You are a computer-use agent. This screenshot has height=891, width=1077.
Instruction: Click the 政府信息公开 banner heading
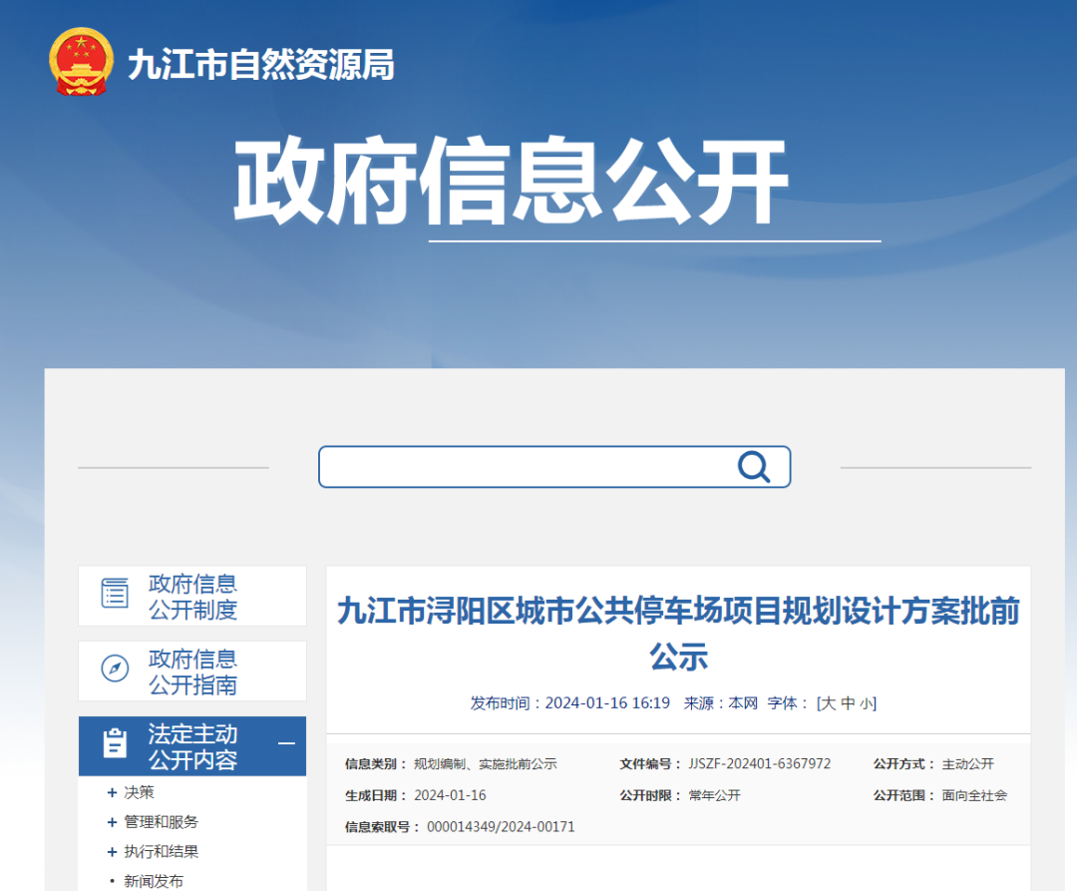coord(511,180)
